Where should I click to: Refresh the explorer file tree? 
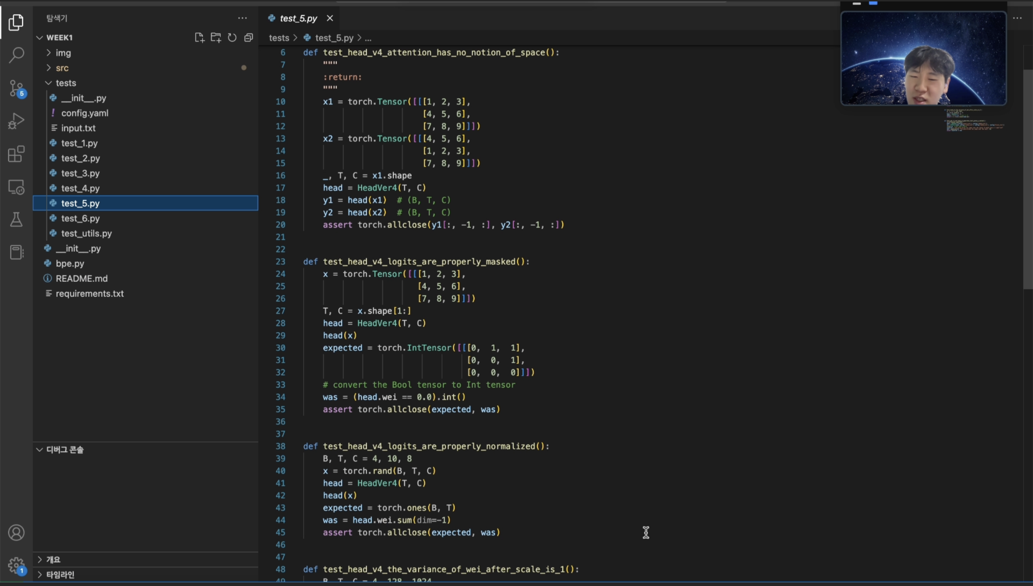232,37
